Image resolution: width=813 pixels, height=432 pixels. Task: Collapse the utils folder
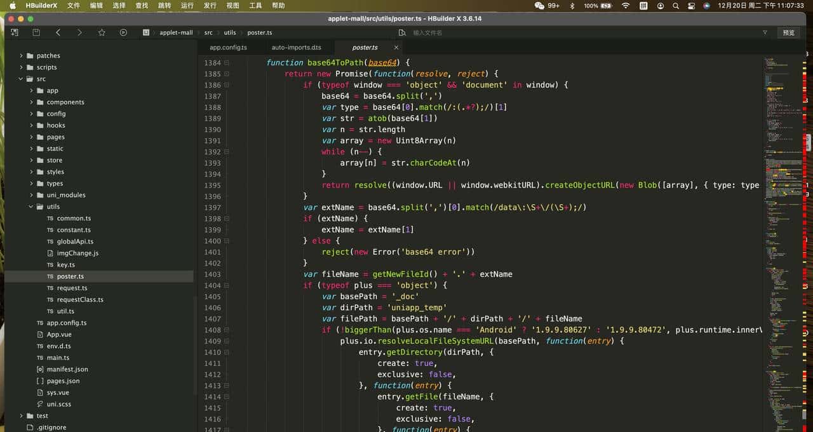tap(31, 206)
